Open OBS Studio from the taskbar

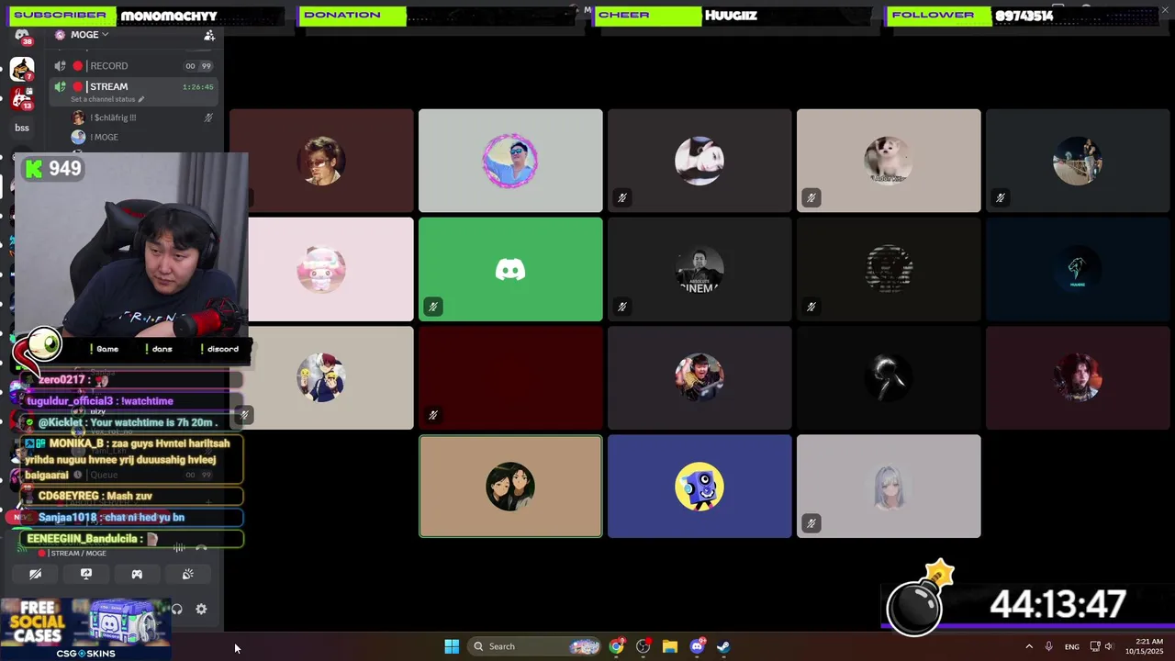pos(643,646)
